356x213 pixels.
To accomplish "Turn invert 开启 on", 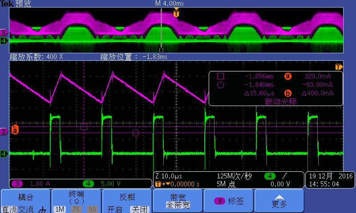I will point(115,209).
